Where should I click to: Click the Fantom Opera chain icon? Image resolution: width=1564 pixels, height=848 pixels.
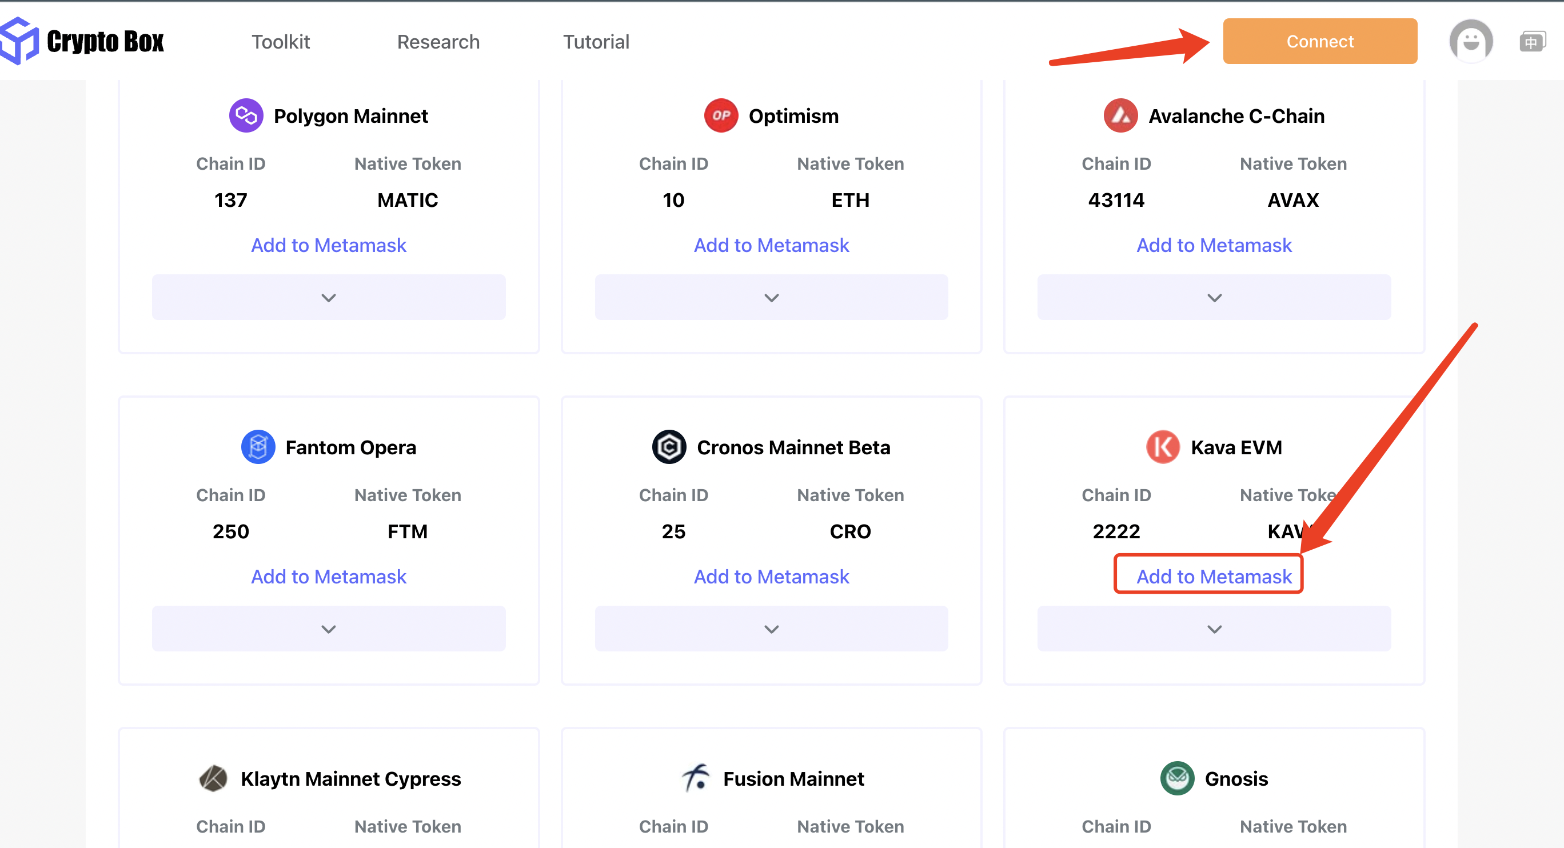point(258,447)
